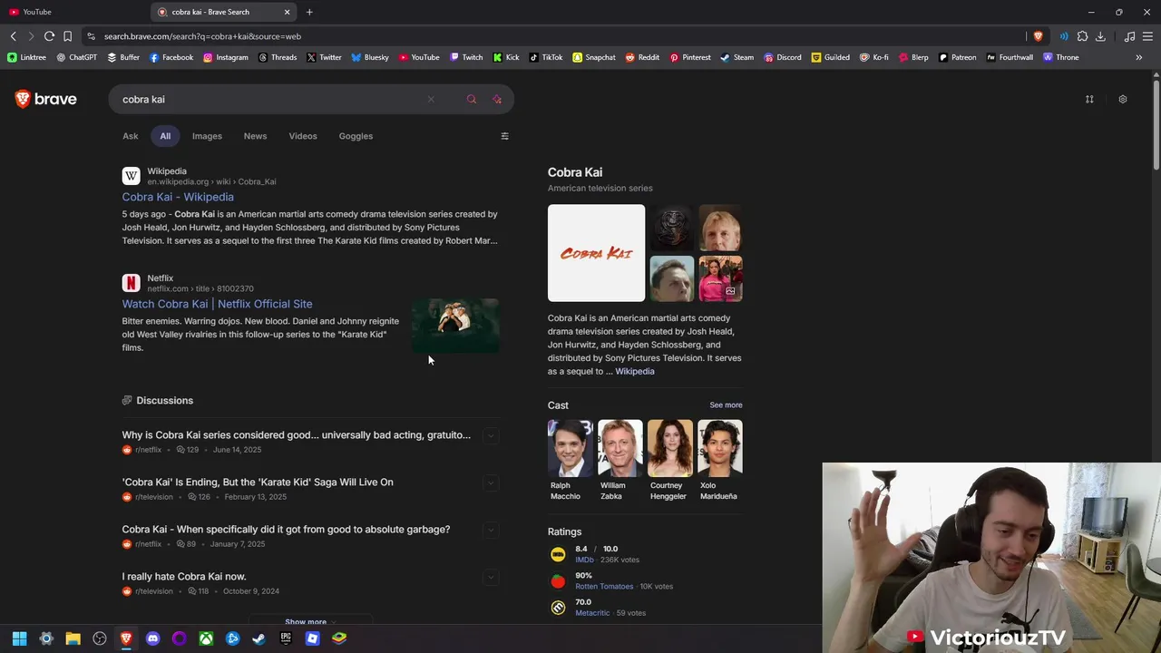Screen dimensions: 1161x653
Task: Open the Patreon bookmark
Action: tap(958, 57)
